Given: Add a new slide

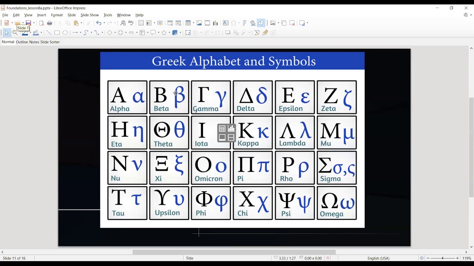Looking at the screenshot, I should click(x=273, y=23).
